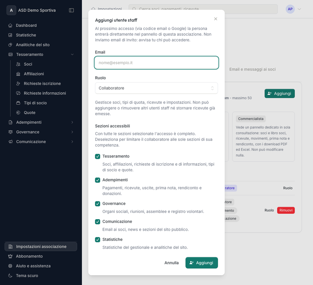
Task: Click the Soci people icon
Action: pyautogui.click(x=18, y=64)
